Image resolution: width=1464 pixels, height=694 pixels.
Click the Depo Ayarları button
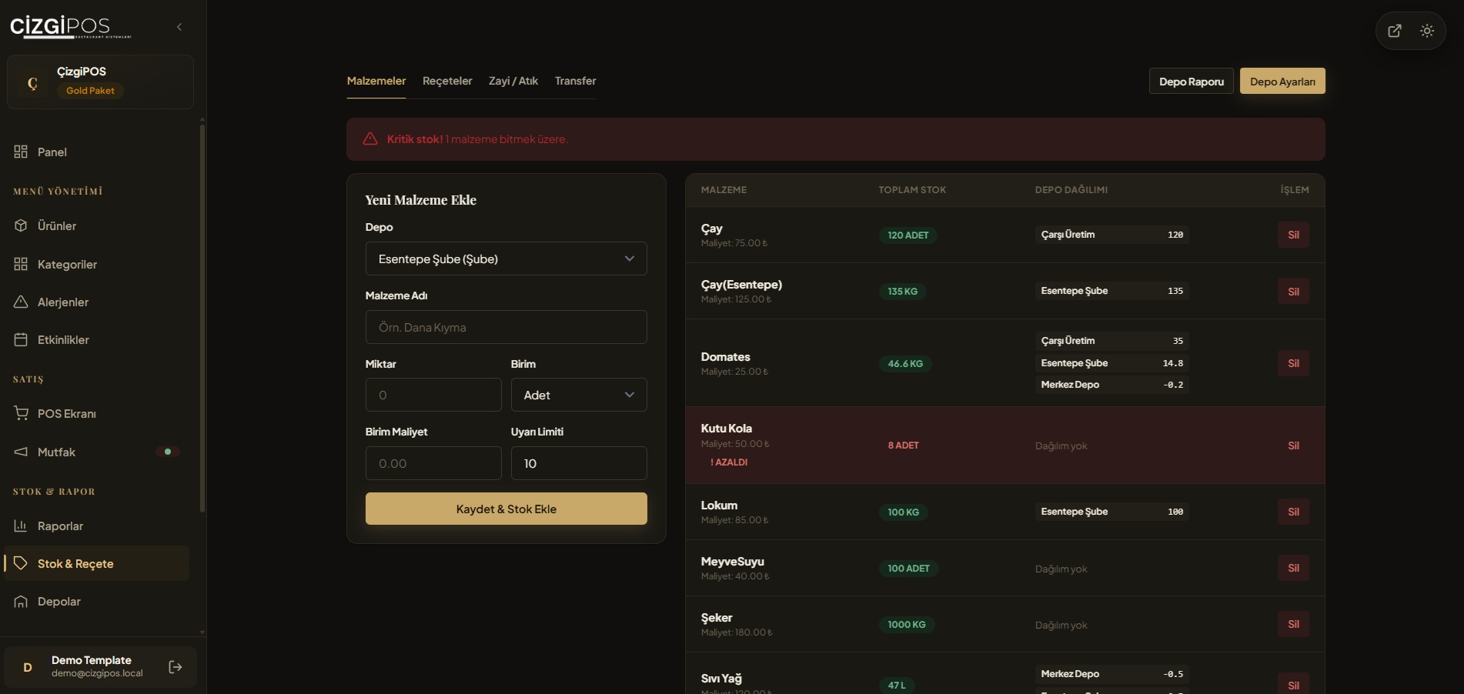pyautogui.click(x=1282, y=81)
